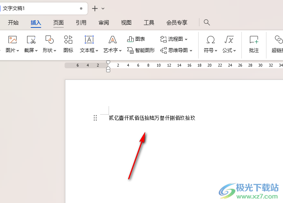The height and width of the screenshot is (203, 283).
Task: Click the 图片 (Picture) insert icon
Action: [x=13, y=40]
